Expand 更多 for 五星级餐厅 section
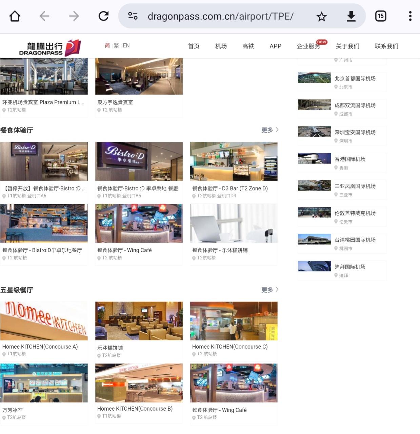The width and height of the screenshot is (420, 434). (270, 290)
